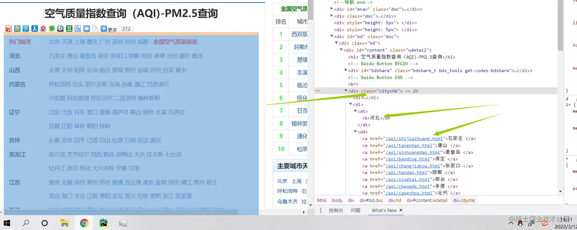The height and width of the screenshot is (230, 577).
Task: Click the copy link icon
Action: pos(95,29)
